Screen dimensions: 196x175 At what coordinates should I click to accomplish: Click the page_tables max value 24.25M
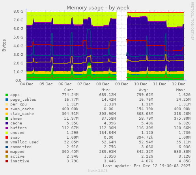pyautogui.click(x=183, y=100)
